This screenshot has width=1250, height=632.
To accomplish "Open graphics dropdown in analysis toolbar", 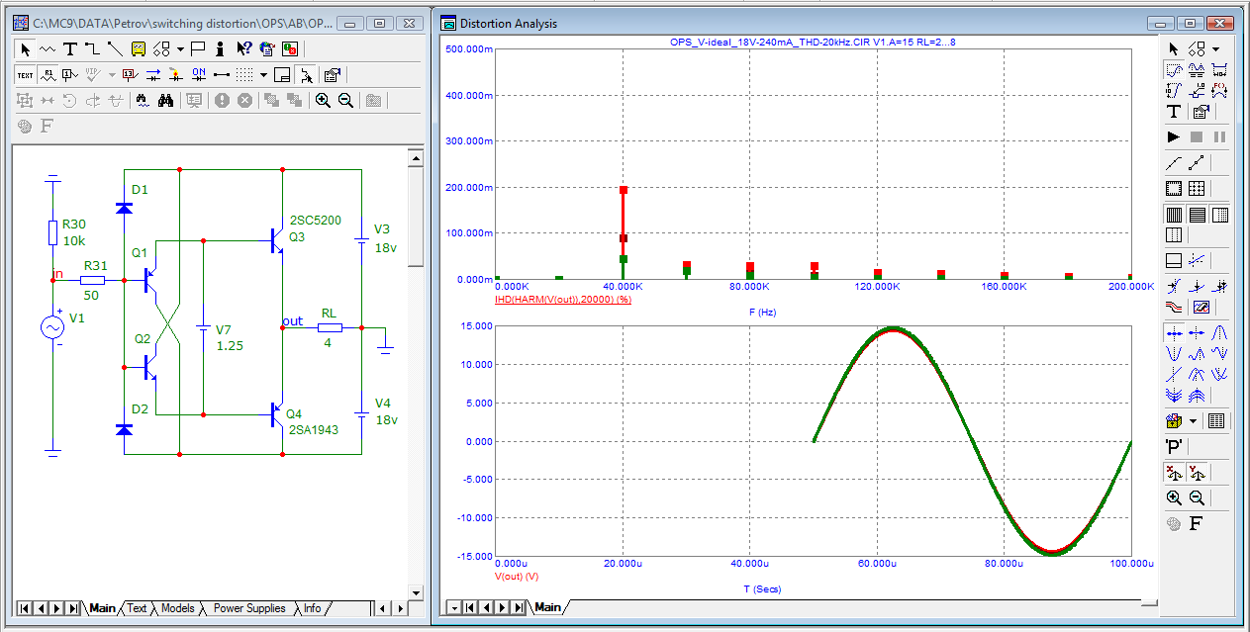I will pyautogui.click(x=1215, y=48).
